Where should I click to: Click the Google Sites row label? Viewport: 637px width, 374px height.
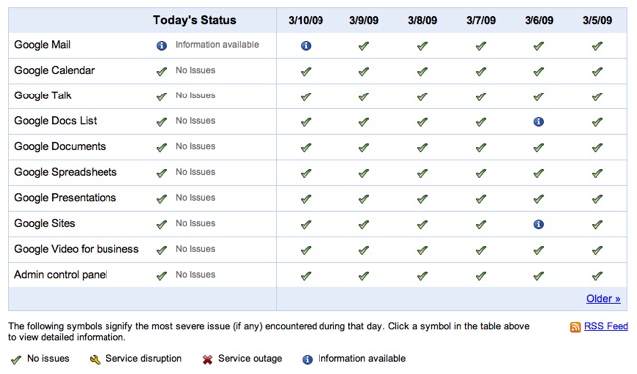pyautogui.click(x=44, y=224)
